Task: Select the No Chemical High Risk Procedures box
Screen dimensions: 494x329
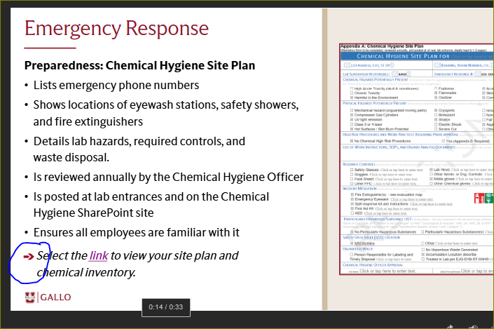Action: click(352, 141)
